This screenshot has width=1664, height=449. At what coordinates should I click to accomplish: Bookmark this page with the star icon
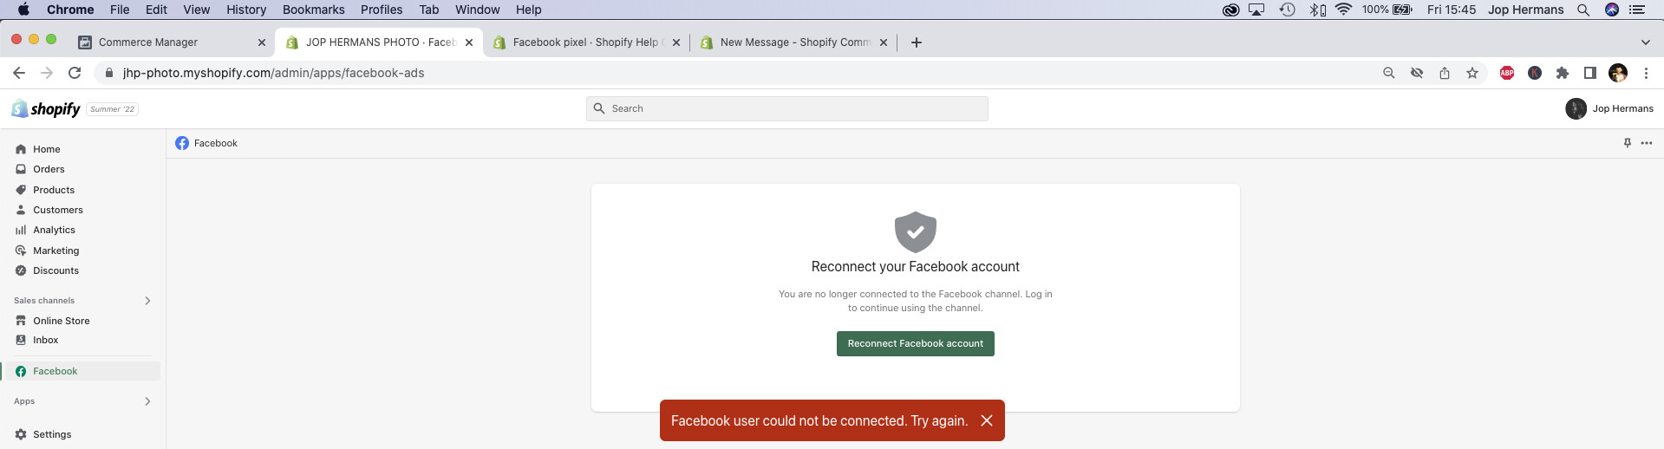(x=1472, y=73)
